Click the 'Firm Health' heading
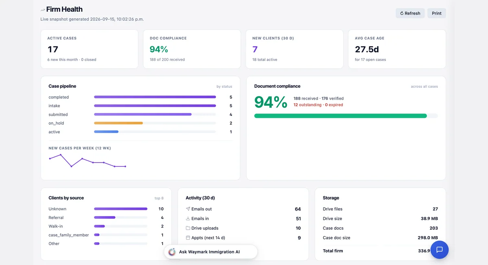 [x=64, y=9]
